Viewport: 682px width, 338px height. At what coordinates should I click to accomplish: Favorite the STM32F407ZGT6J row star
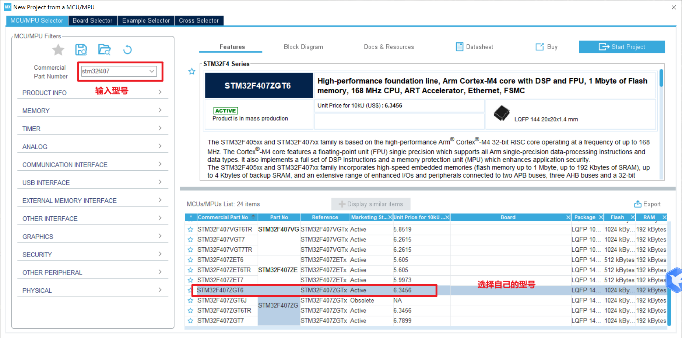(x=190, y=300)
